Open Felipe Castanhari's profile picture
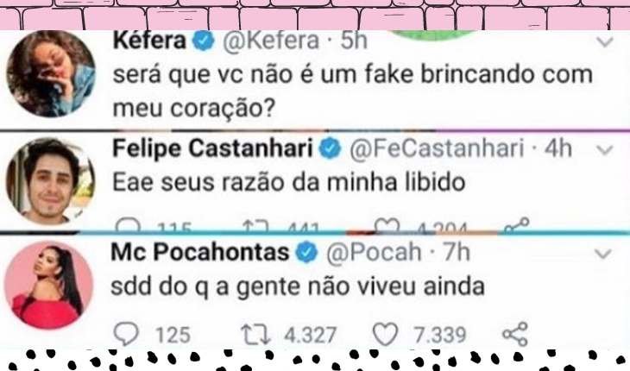This screenshot has width=630, height=371. pos(51,180)
